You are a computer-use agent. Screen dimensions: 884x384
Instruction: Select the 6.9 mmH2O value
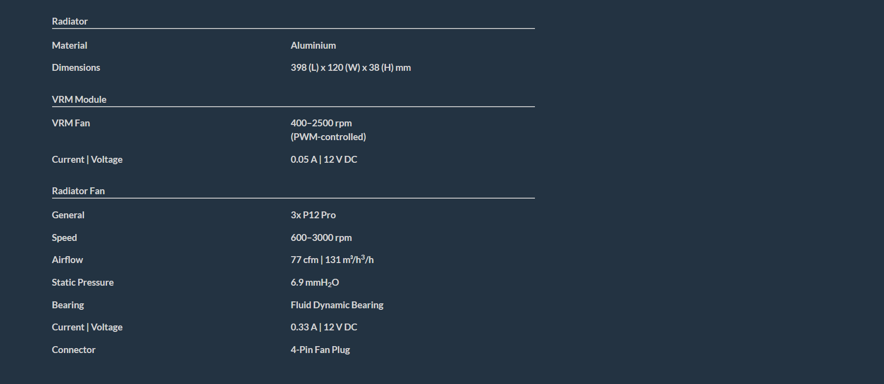pos(315,282)
